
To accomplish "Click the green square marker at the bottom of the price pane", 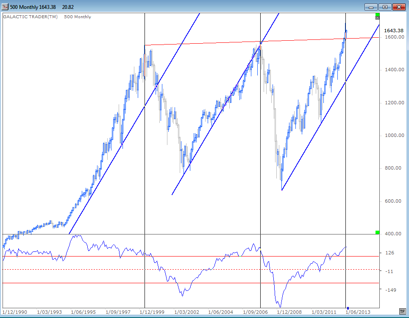I will [377, 232].
